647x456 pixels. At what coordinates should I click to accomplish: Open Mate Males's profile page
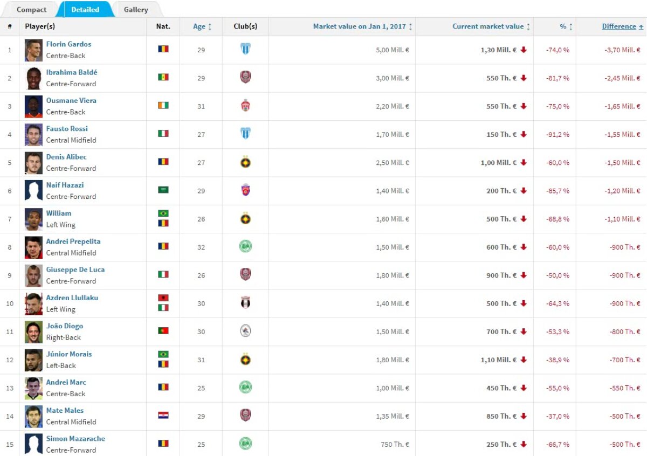(64, 410)
